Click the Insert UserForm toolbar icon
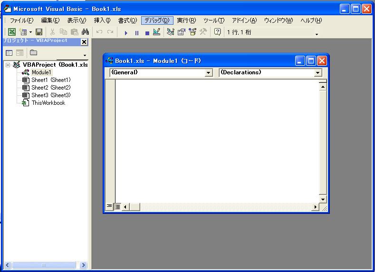Viewport: 375px width, 272px height. tap(23, 32)
